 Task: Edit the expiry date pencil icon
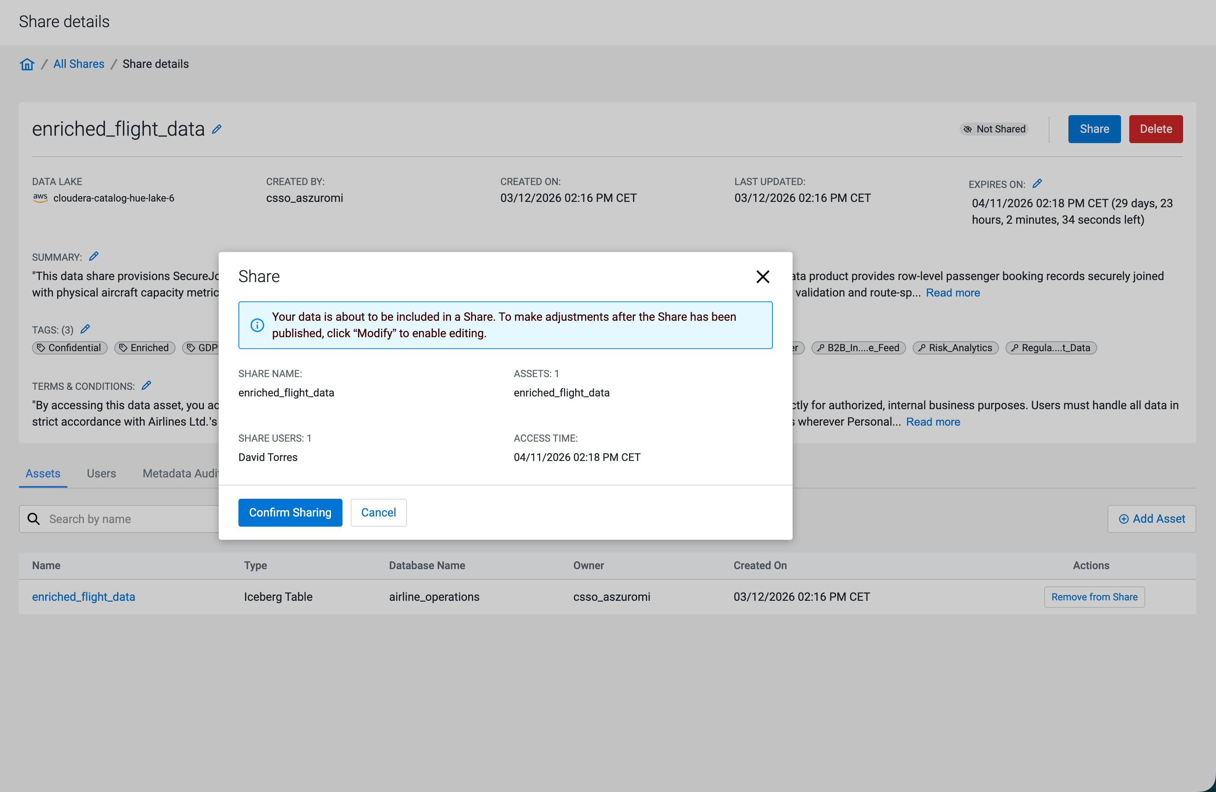click(x=1037, y=183)
